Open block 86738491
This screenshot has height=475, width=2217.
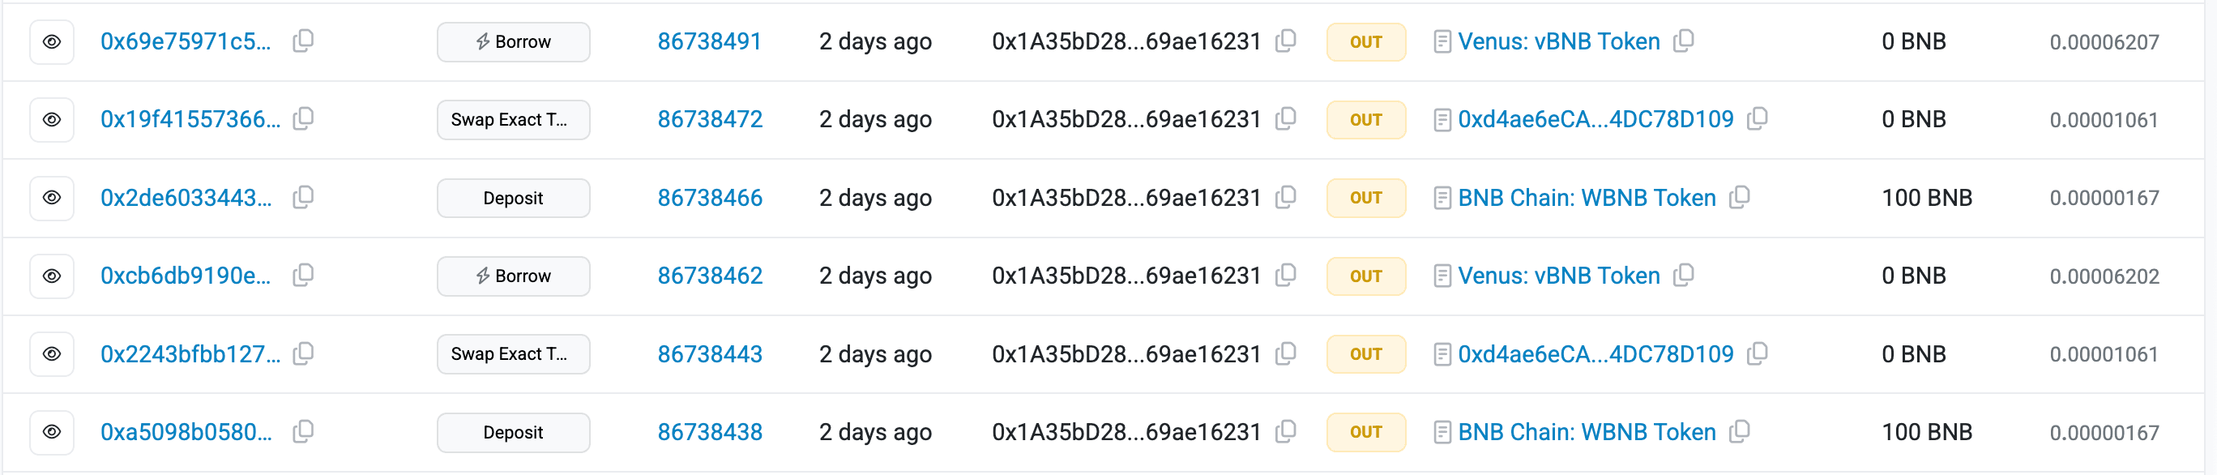(x=709, y=41)
